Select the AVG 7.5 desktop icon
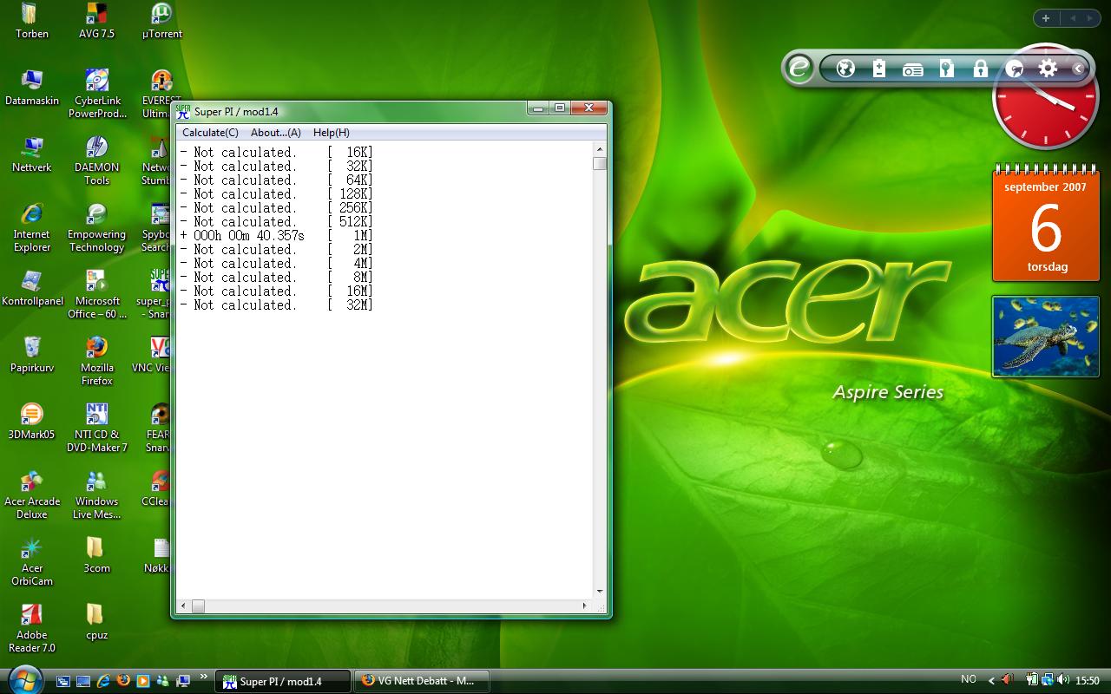Image resolution: width=1111 pixels, height=694 pixels. [96, 23]
